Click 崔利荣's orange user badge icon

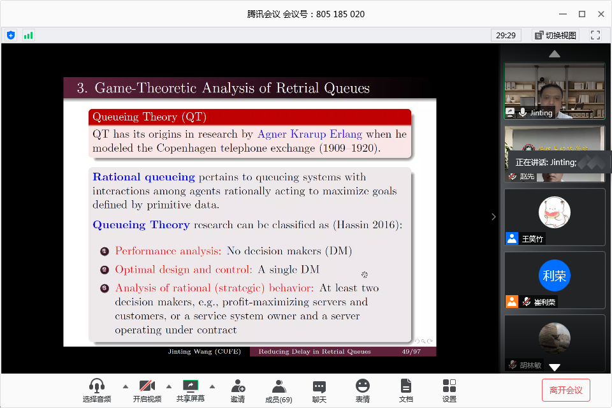click(512, 302)
